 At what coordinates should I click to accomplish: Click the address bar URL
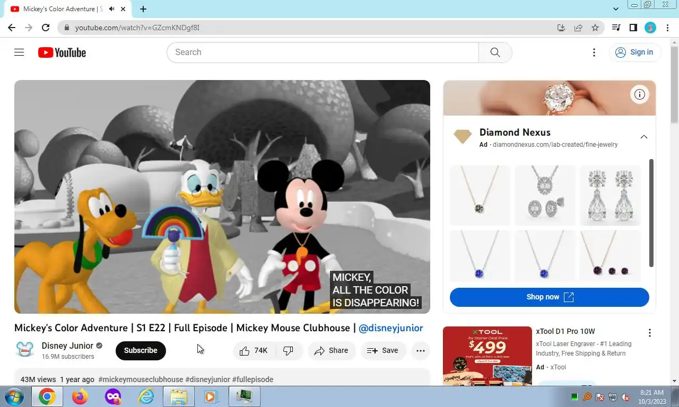[137, 28]
